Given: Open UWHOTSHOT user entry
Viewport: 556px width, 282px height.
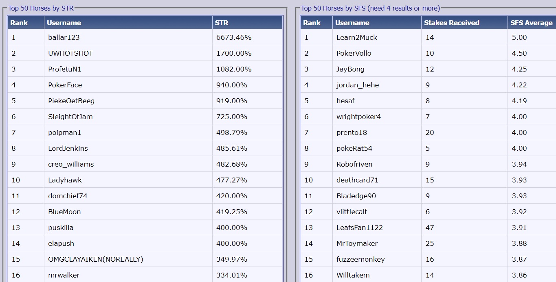Looking at the screenshot, I should pyautogui.click(x=70, y=53).
